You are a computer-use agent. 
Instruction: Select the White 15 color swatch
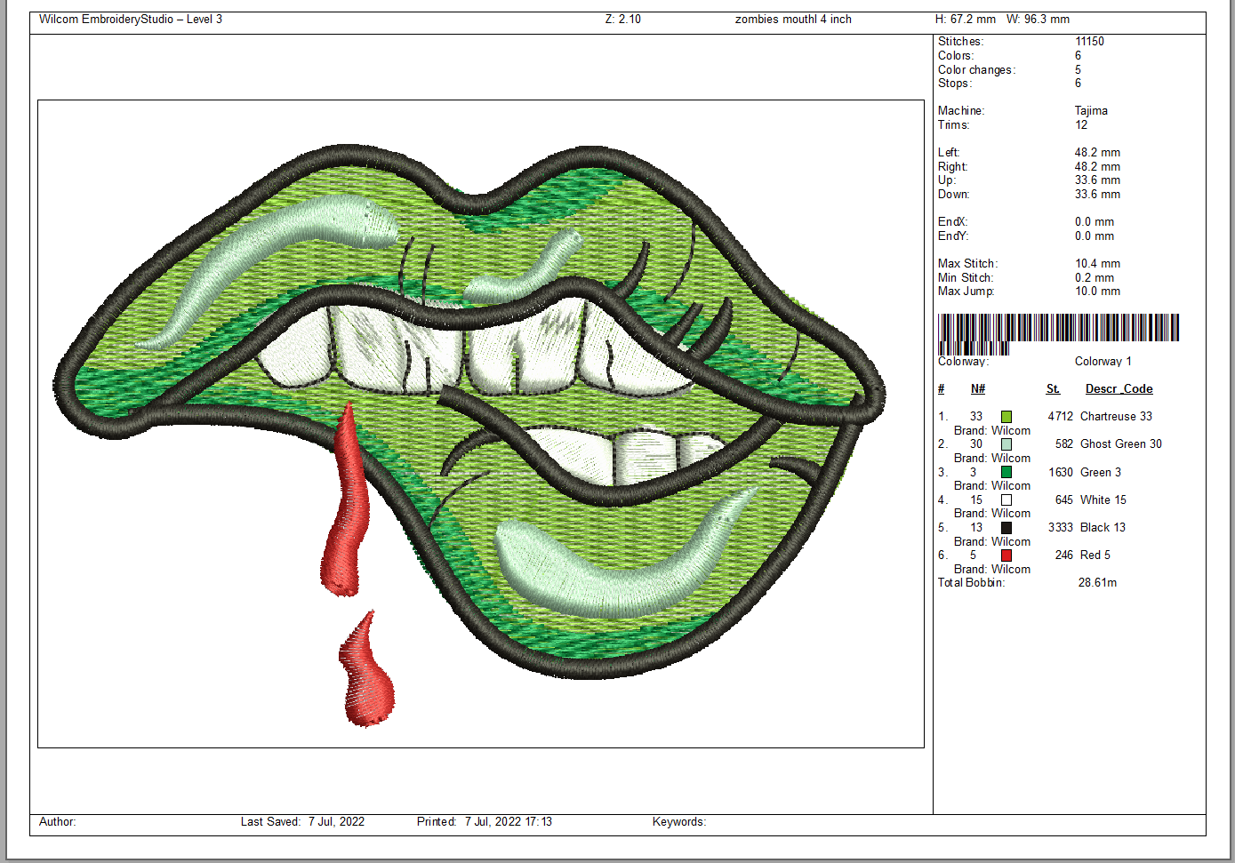pyautogui.click(x=1006, y=500)
